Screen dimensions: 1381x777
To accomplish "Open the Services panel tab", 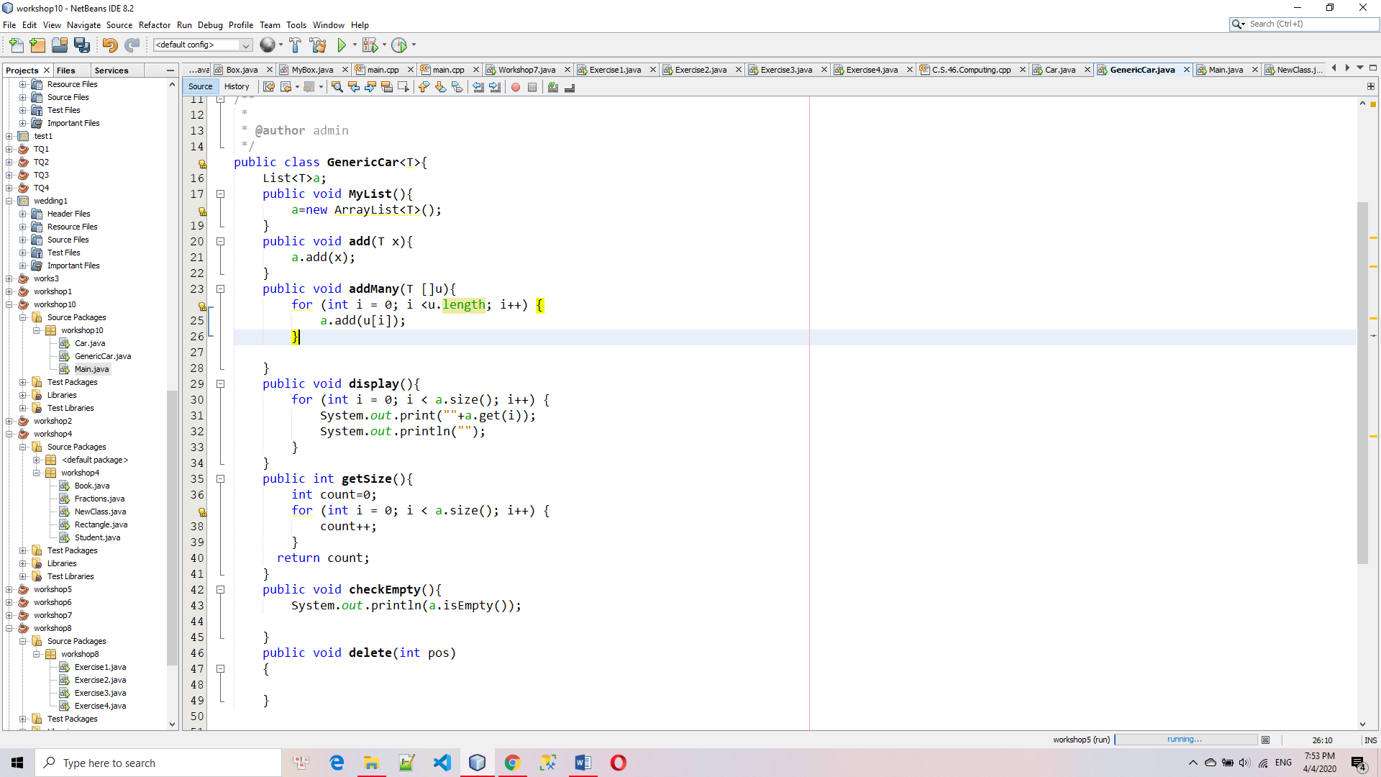I will [111, 71].
